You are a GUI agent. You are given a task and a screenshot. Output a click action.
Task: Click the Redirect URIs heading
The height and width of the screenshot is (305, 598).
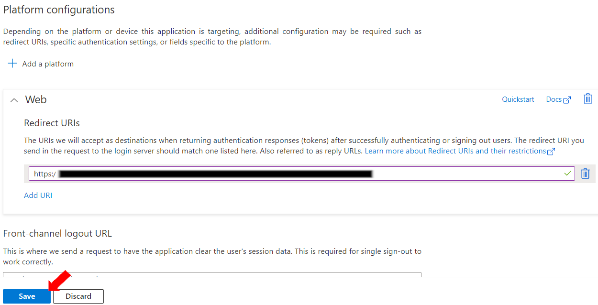(52, 123)
